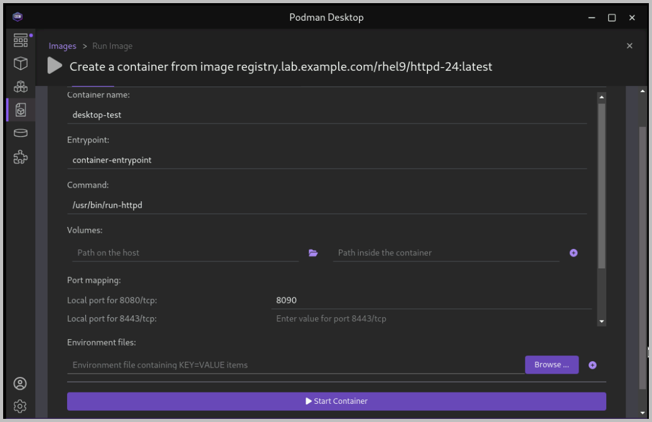The image size is (652, 422).
Task: Open the Containers sidebar icon
Action: click(x=21, y=63)
